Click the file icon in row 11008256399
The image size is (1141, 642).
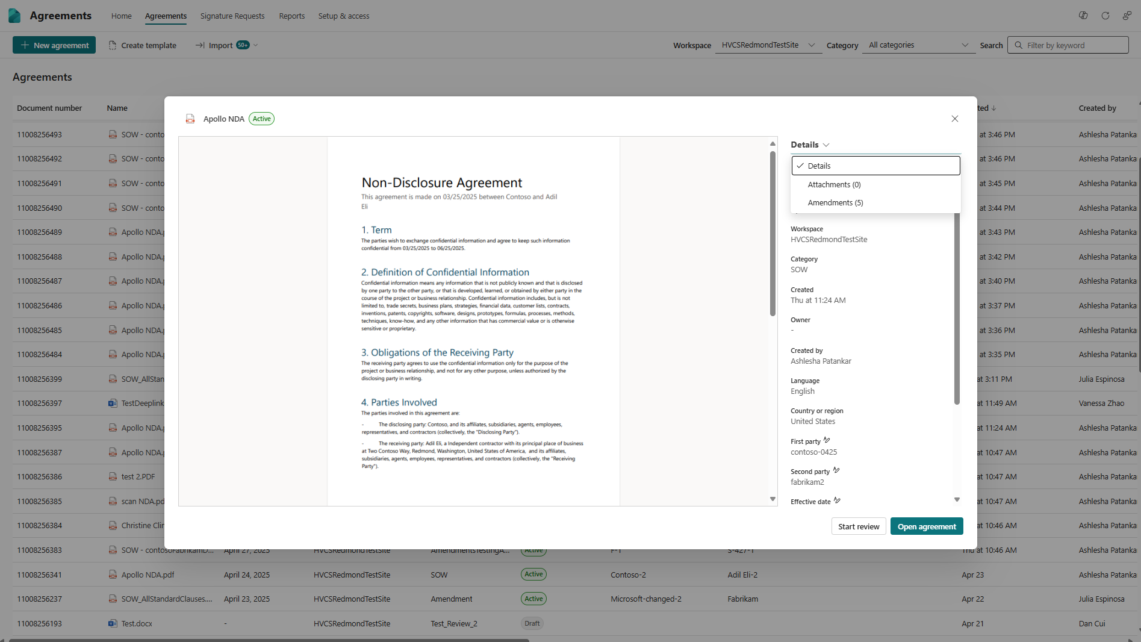[x=113, y=379]
